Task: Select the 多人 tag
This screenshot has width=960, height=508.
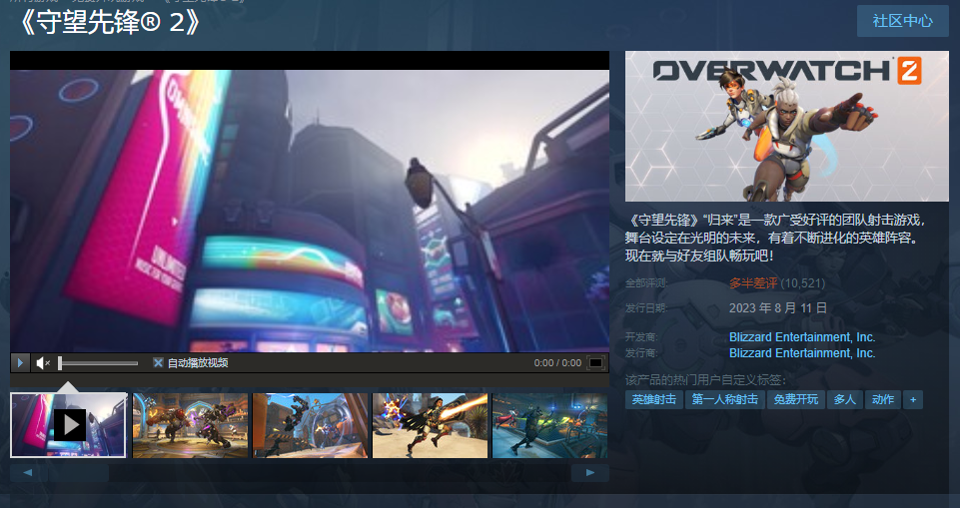Action: [845, 400]
